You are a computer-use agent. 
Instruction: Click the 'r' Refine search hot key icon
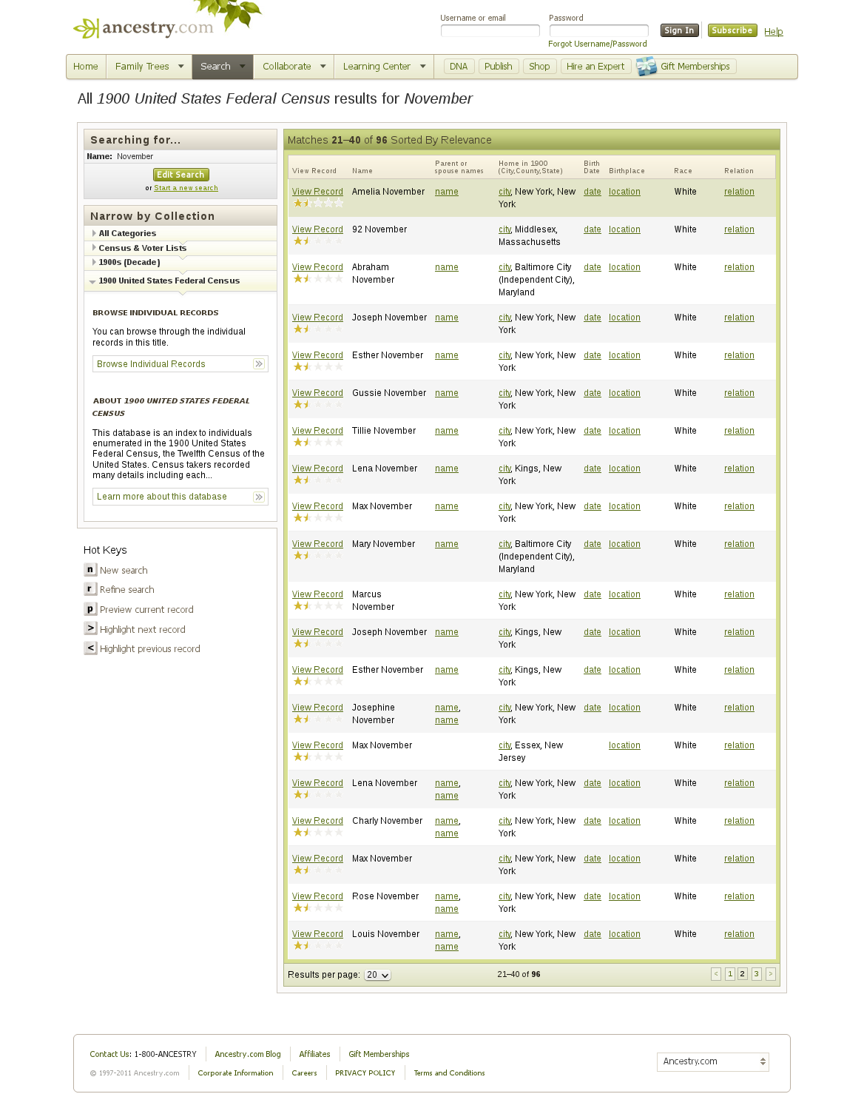pos(90,589)
